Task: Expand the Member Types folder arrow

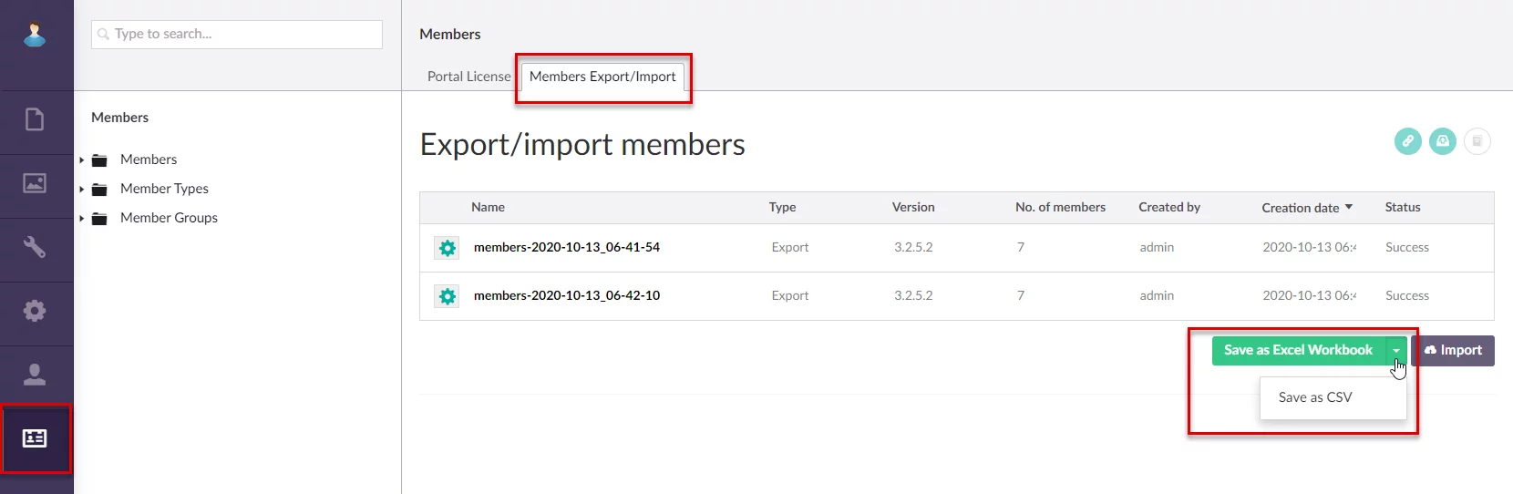Action: [82, 190]
